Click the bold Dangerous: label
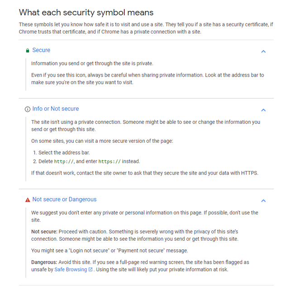This screenshot has height=296, width=294. [x=44, y=262]
